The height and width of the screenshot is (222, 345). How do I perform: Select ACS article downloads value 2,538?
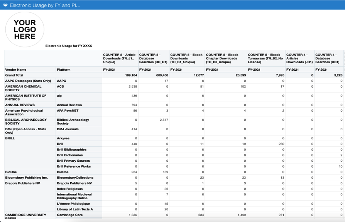point(133,86)
